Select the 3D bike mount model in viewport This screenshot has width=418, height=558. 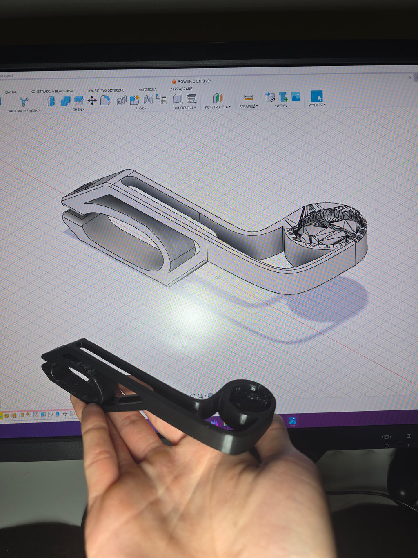pyautogui.click(x=214, y=232)
